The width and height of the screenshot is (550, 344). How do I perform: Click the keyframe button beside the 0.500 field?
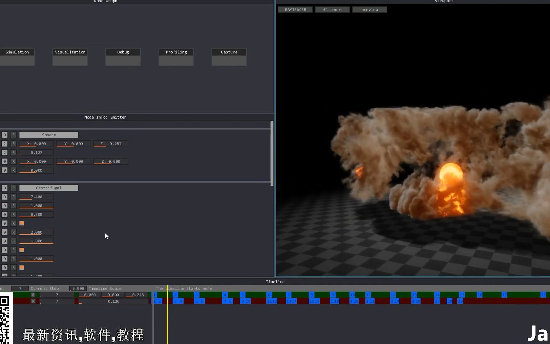4,214
